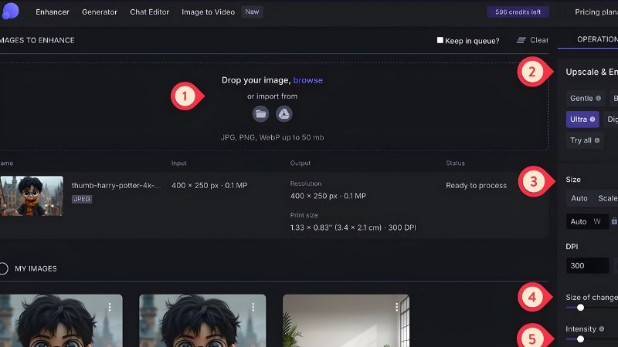Open the Enhancer tab

pyautogui.click(x=53, y=12)
